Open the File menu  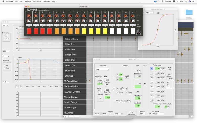(16, 1)
